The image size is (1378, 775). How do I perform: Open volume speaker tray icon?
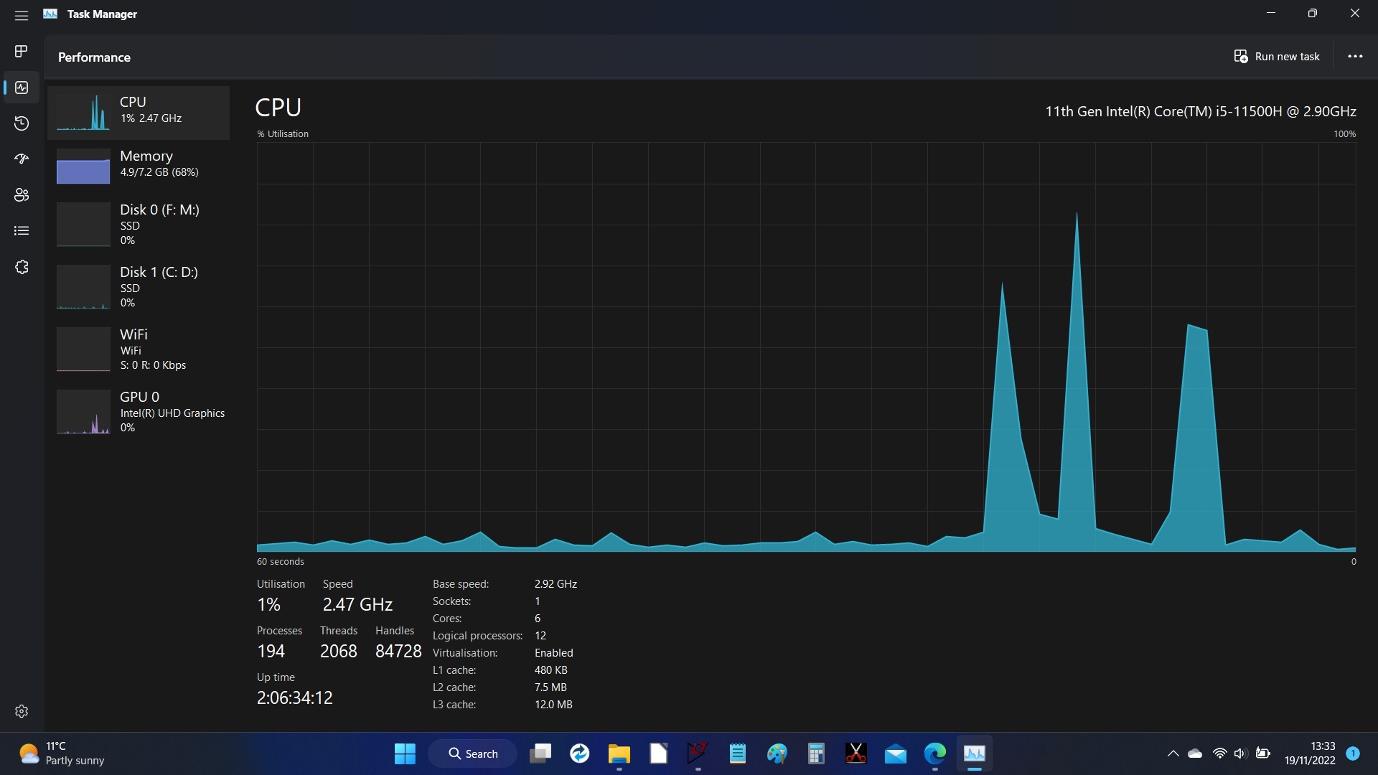pos(1239,753)
